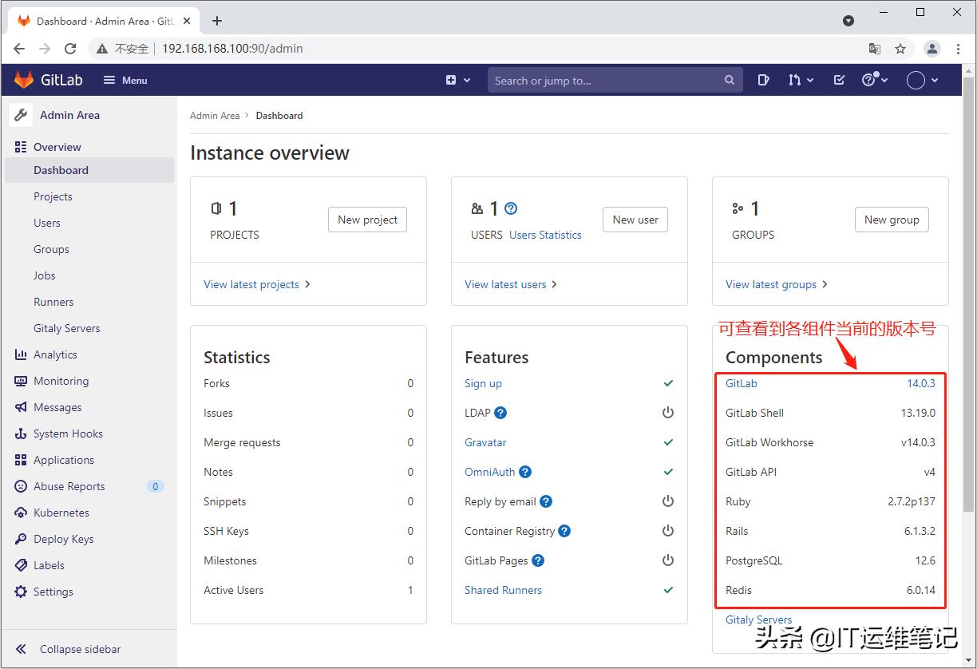Open the OmniAuth feature link
The width and height of the screenshot is (977, 669).
click(x=489, y=472)
